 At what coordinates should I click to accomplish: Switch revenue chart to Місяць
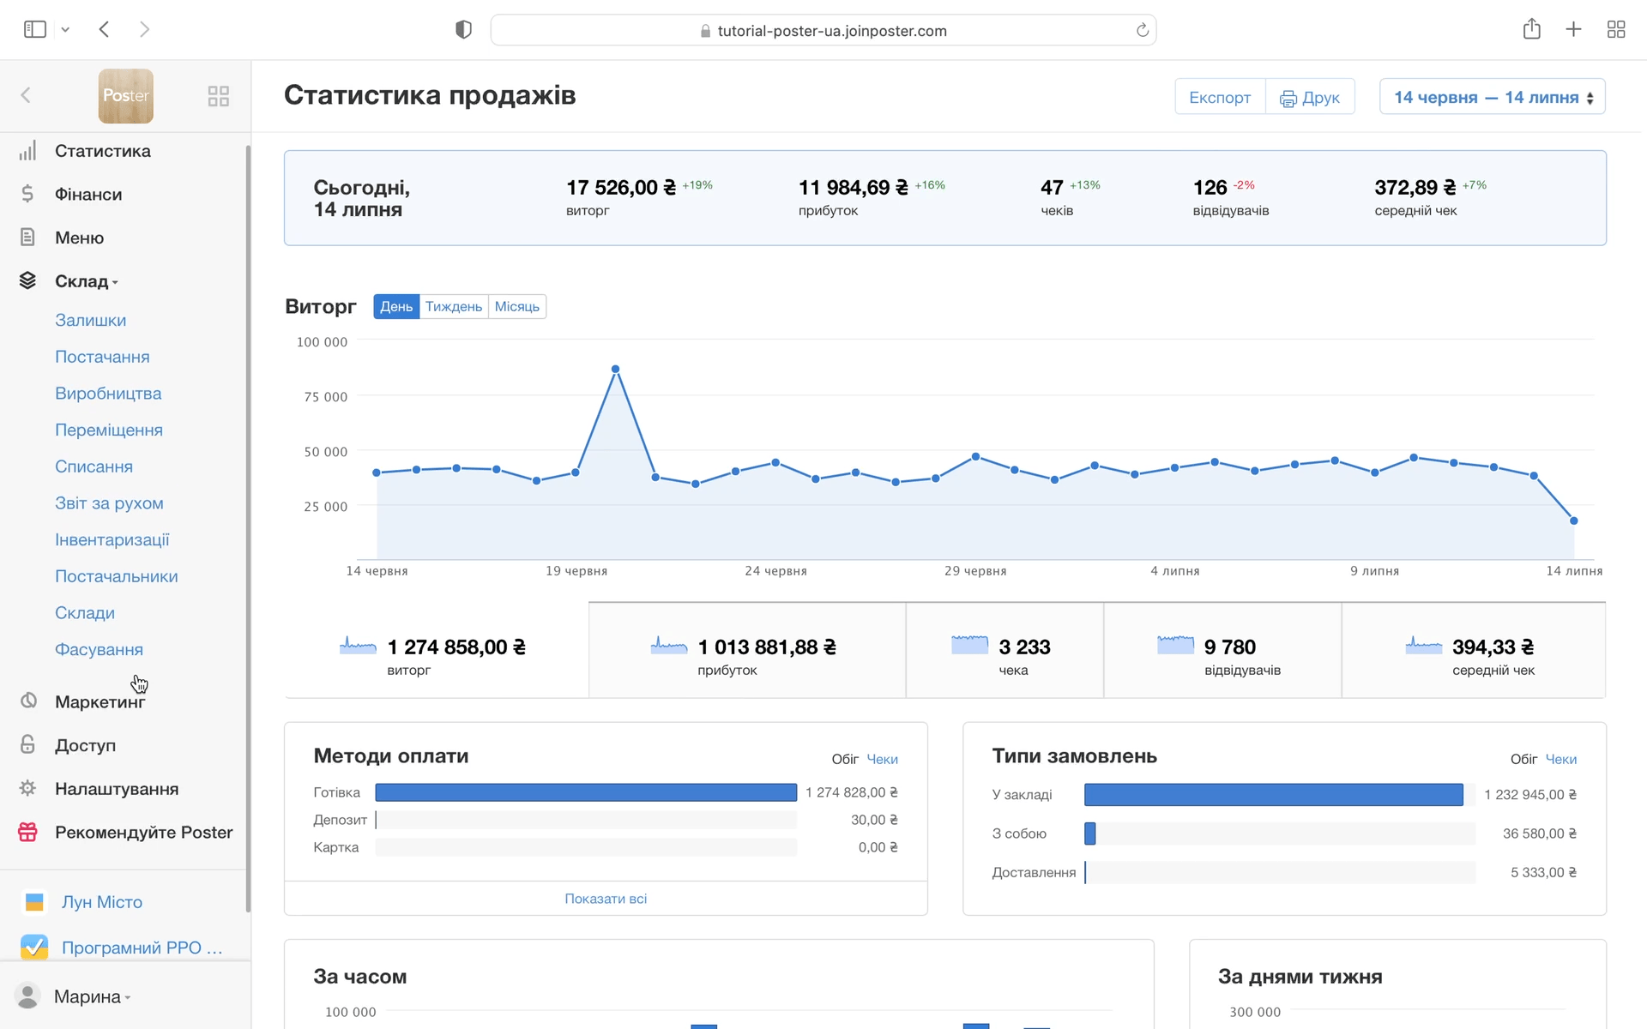pyautogui.click(x=516, y=307)
